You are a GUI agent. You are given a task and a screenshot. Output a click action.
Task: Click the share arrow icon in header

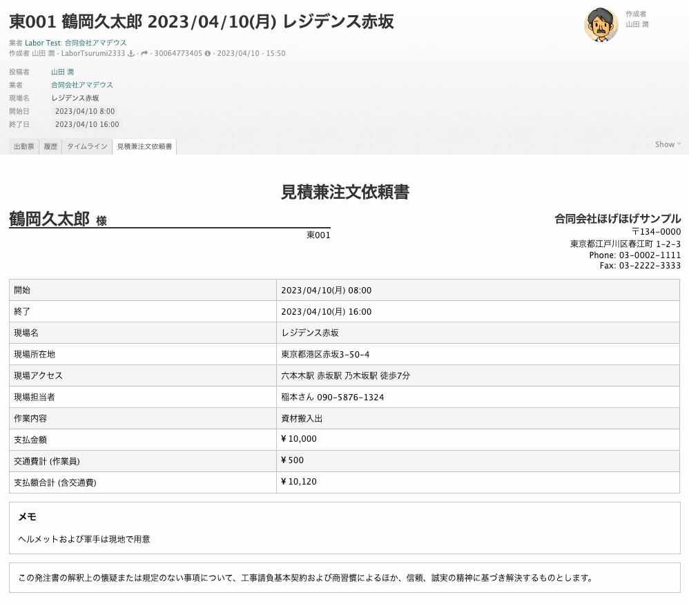(x=145, y=54)
